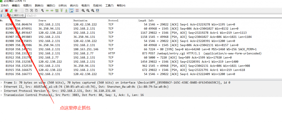The height and width of the screenshot is (123, 282).
Task: Go back in packet history arrow
Action: (47, 11)
